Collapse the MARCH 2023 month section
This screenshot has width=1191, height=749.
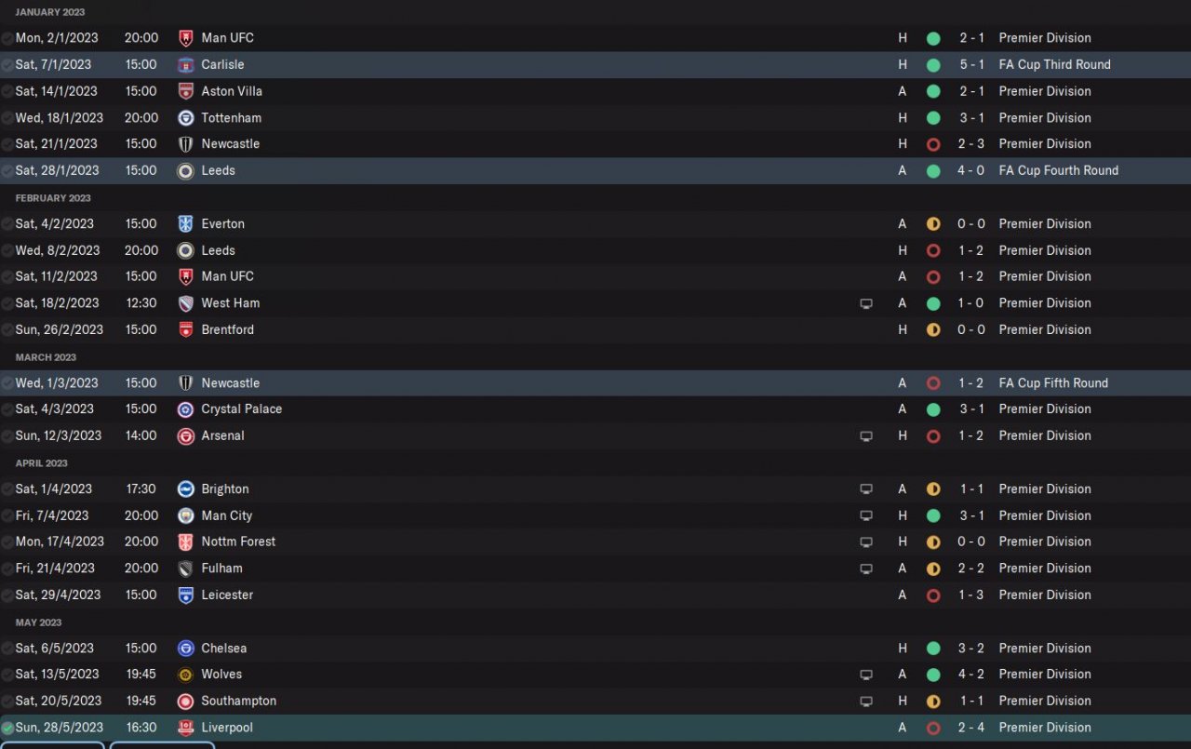46,357
